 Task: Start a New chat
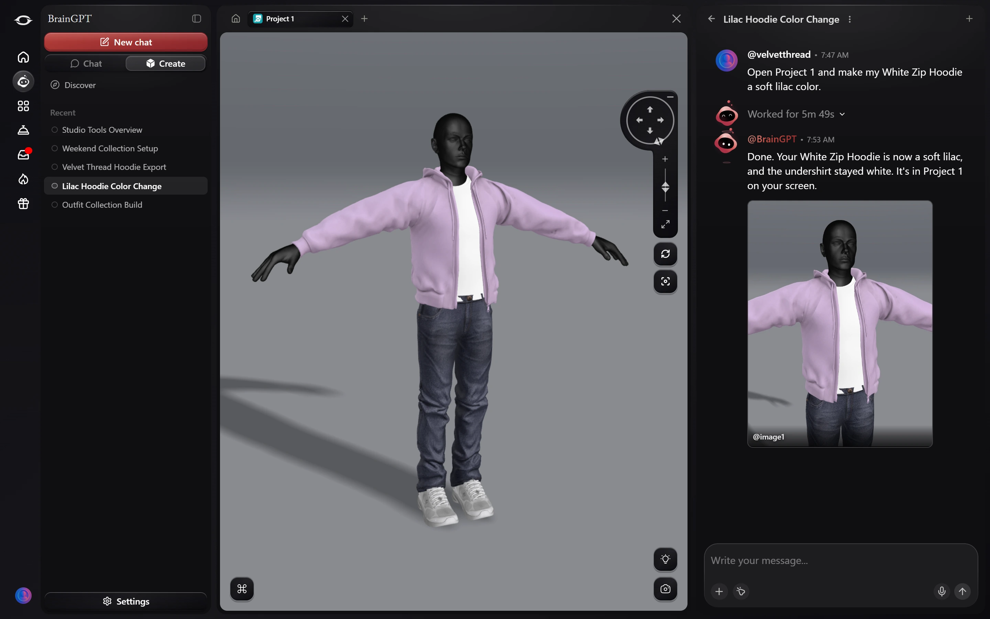125,42
